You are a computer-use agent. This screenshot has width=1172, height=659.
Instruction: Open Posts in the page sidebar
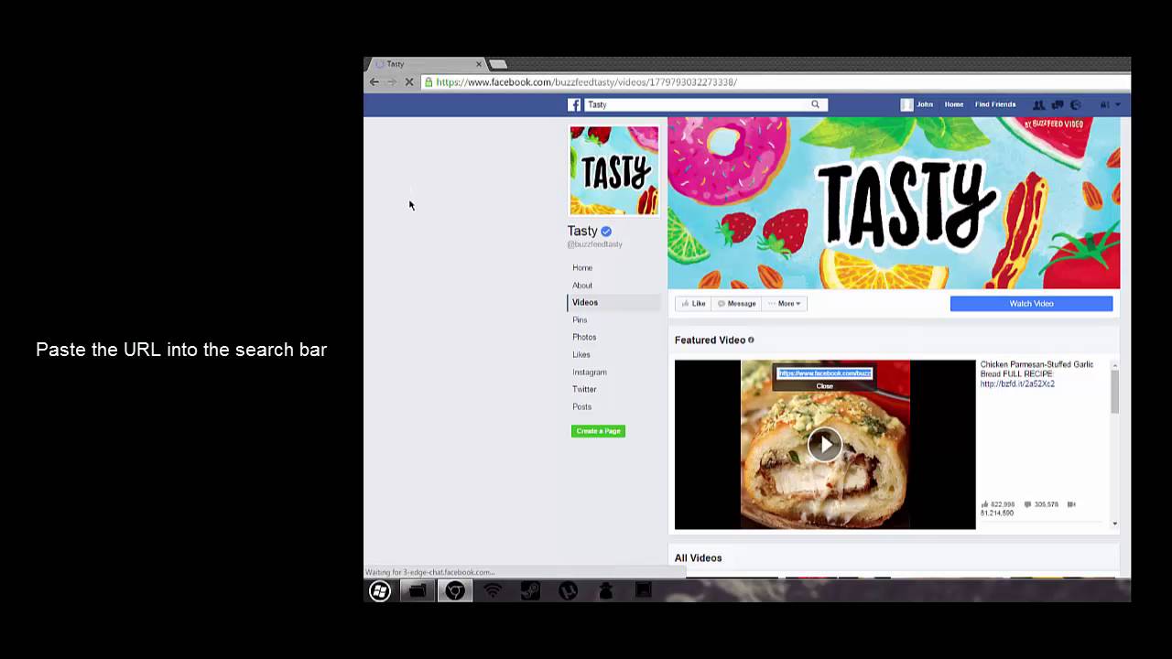582,406
